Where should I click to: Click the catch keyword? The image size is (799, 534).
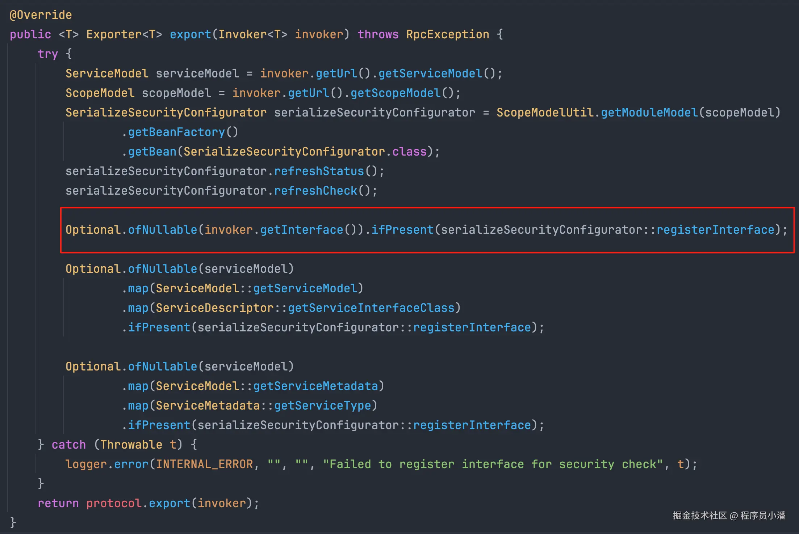tap(69, 445)
